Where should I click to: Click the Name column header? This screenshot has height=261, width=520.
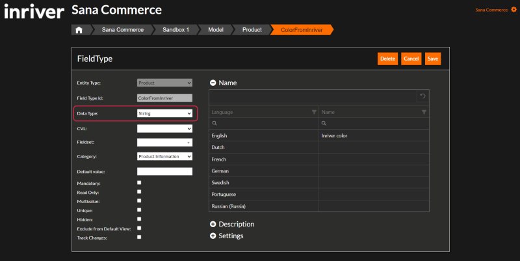tap(374, 112)
